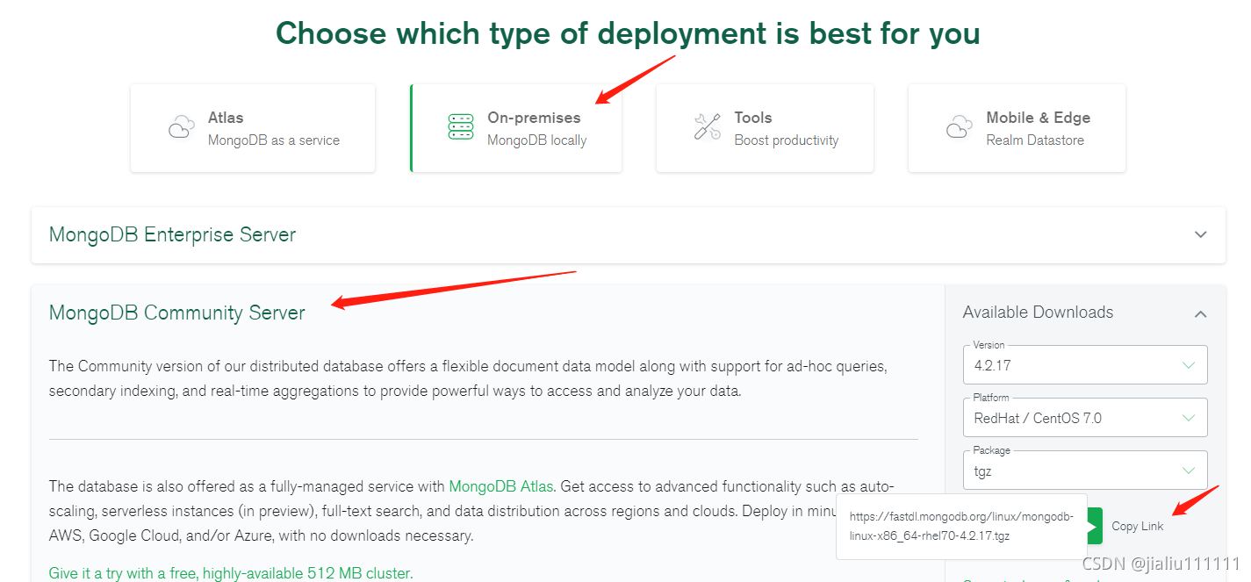Image resolution: width=1251 pixels, height=582 pixels.
Task: Click the Mobile & Edge cloud icon
Action: click(x=960, y=127)
